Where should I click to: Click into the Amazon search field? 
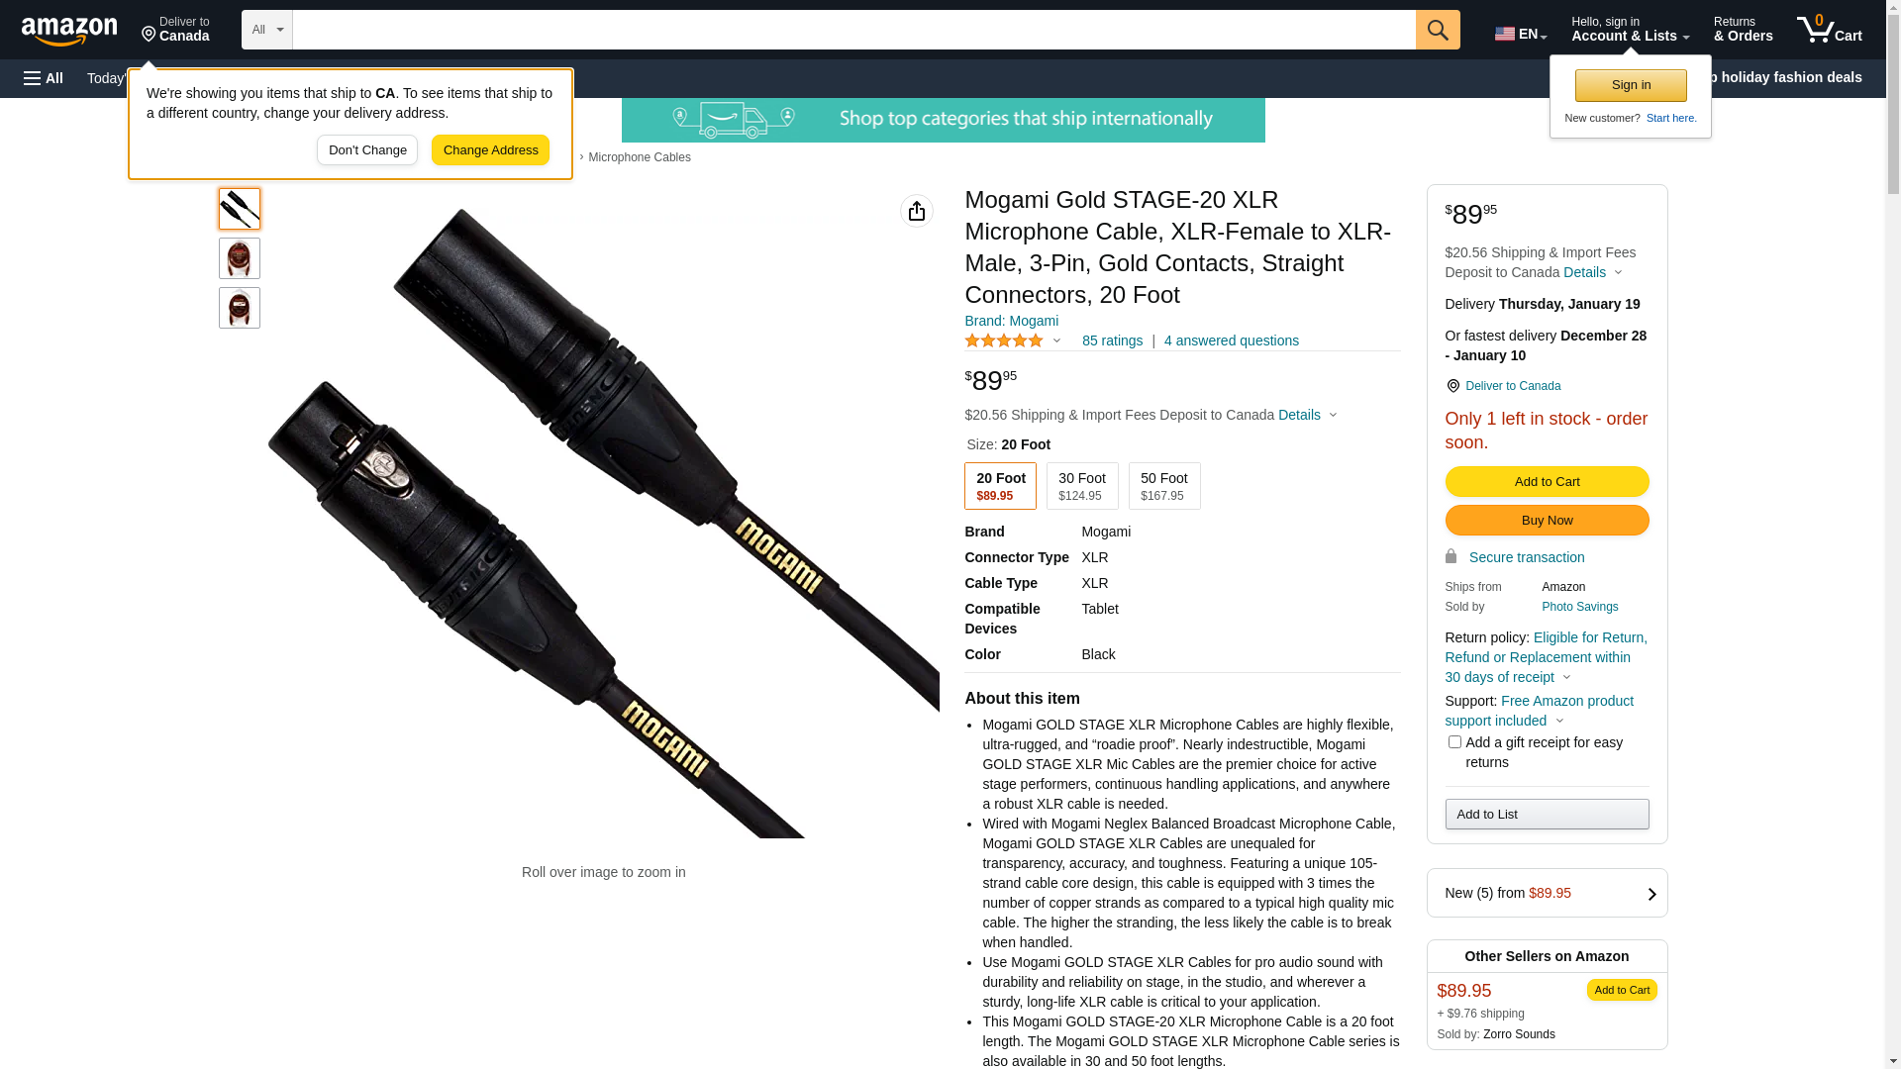click(853, 30)
